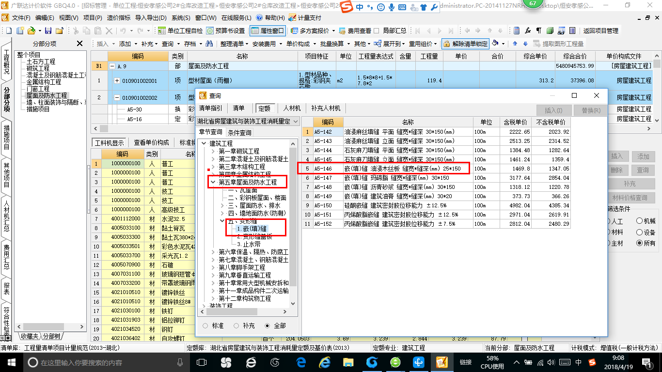Select the 标准 radio button in query dialog
662x372 pixels.
(205, 325)
